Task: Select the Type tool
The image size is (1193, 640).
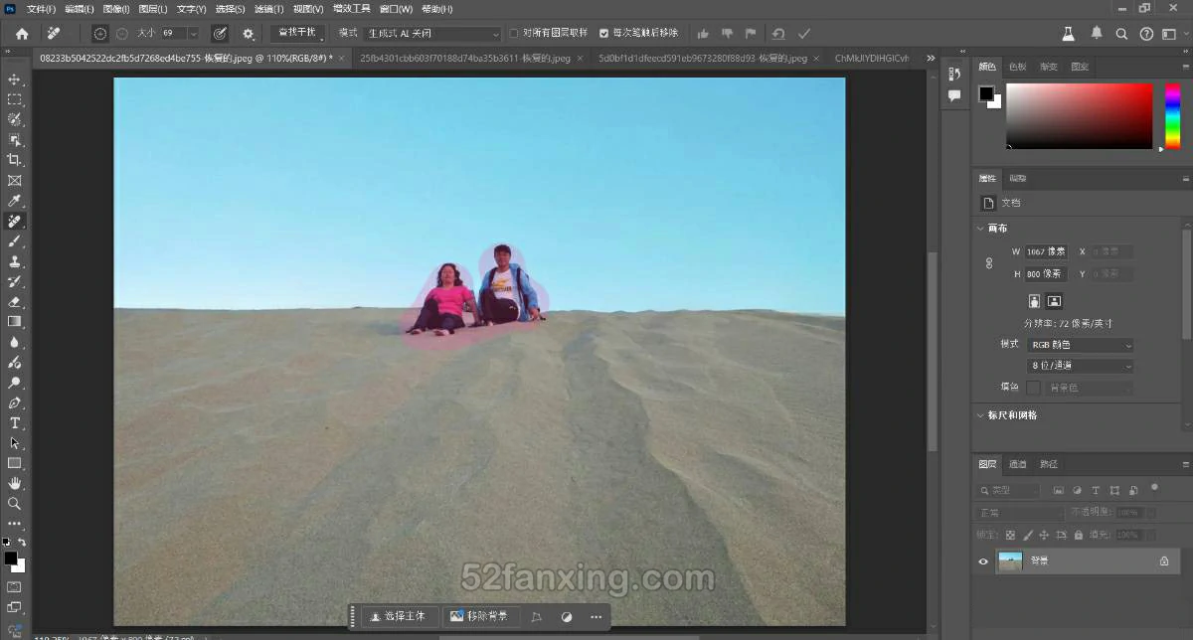Action: point(14,423)
